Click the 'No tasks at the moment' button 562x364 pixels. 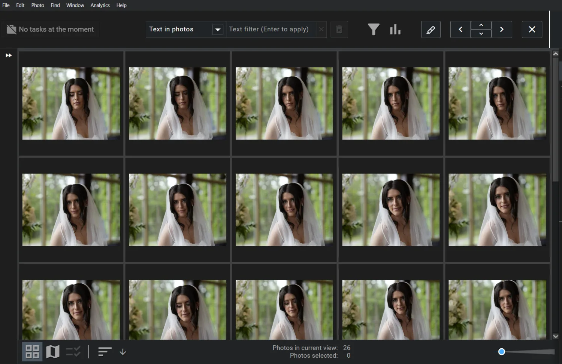(50, 29)
